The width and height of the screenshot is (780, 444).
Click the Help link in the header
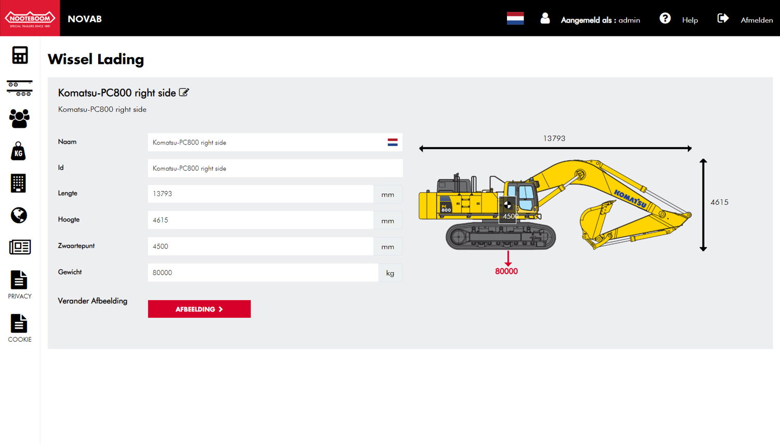click(690, 20)
